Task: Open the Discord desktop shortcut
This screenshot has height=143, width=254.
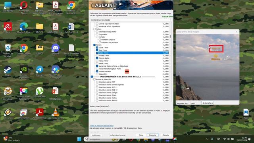Action: 56,49
